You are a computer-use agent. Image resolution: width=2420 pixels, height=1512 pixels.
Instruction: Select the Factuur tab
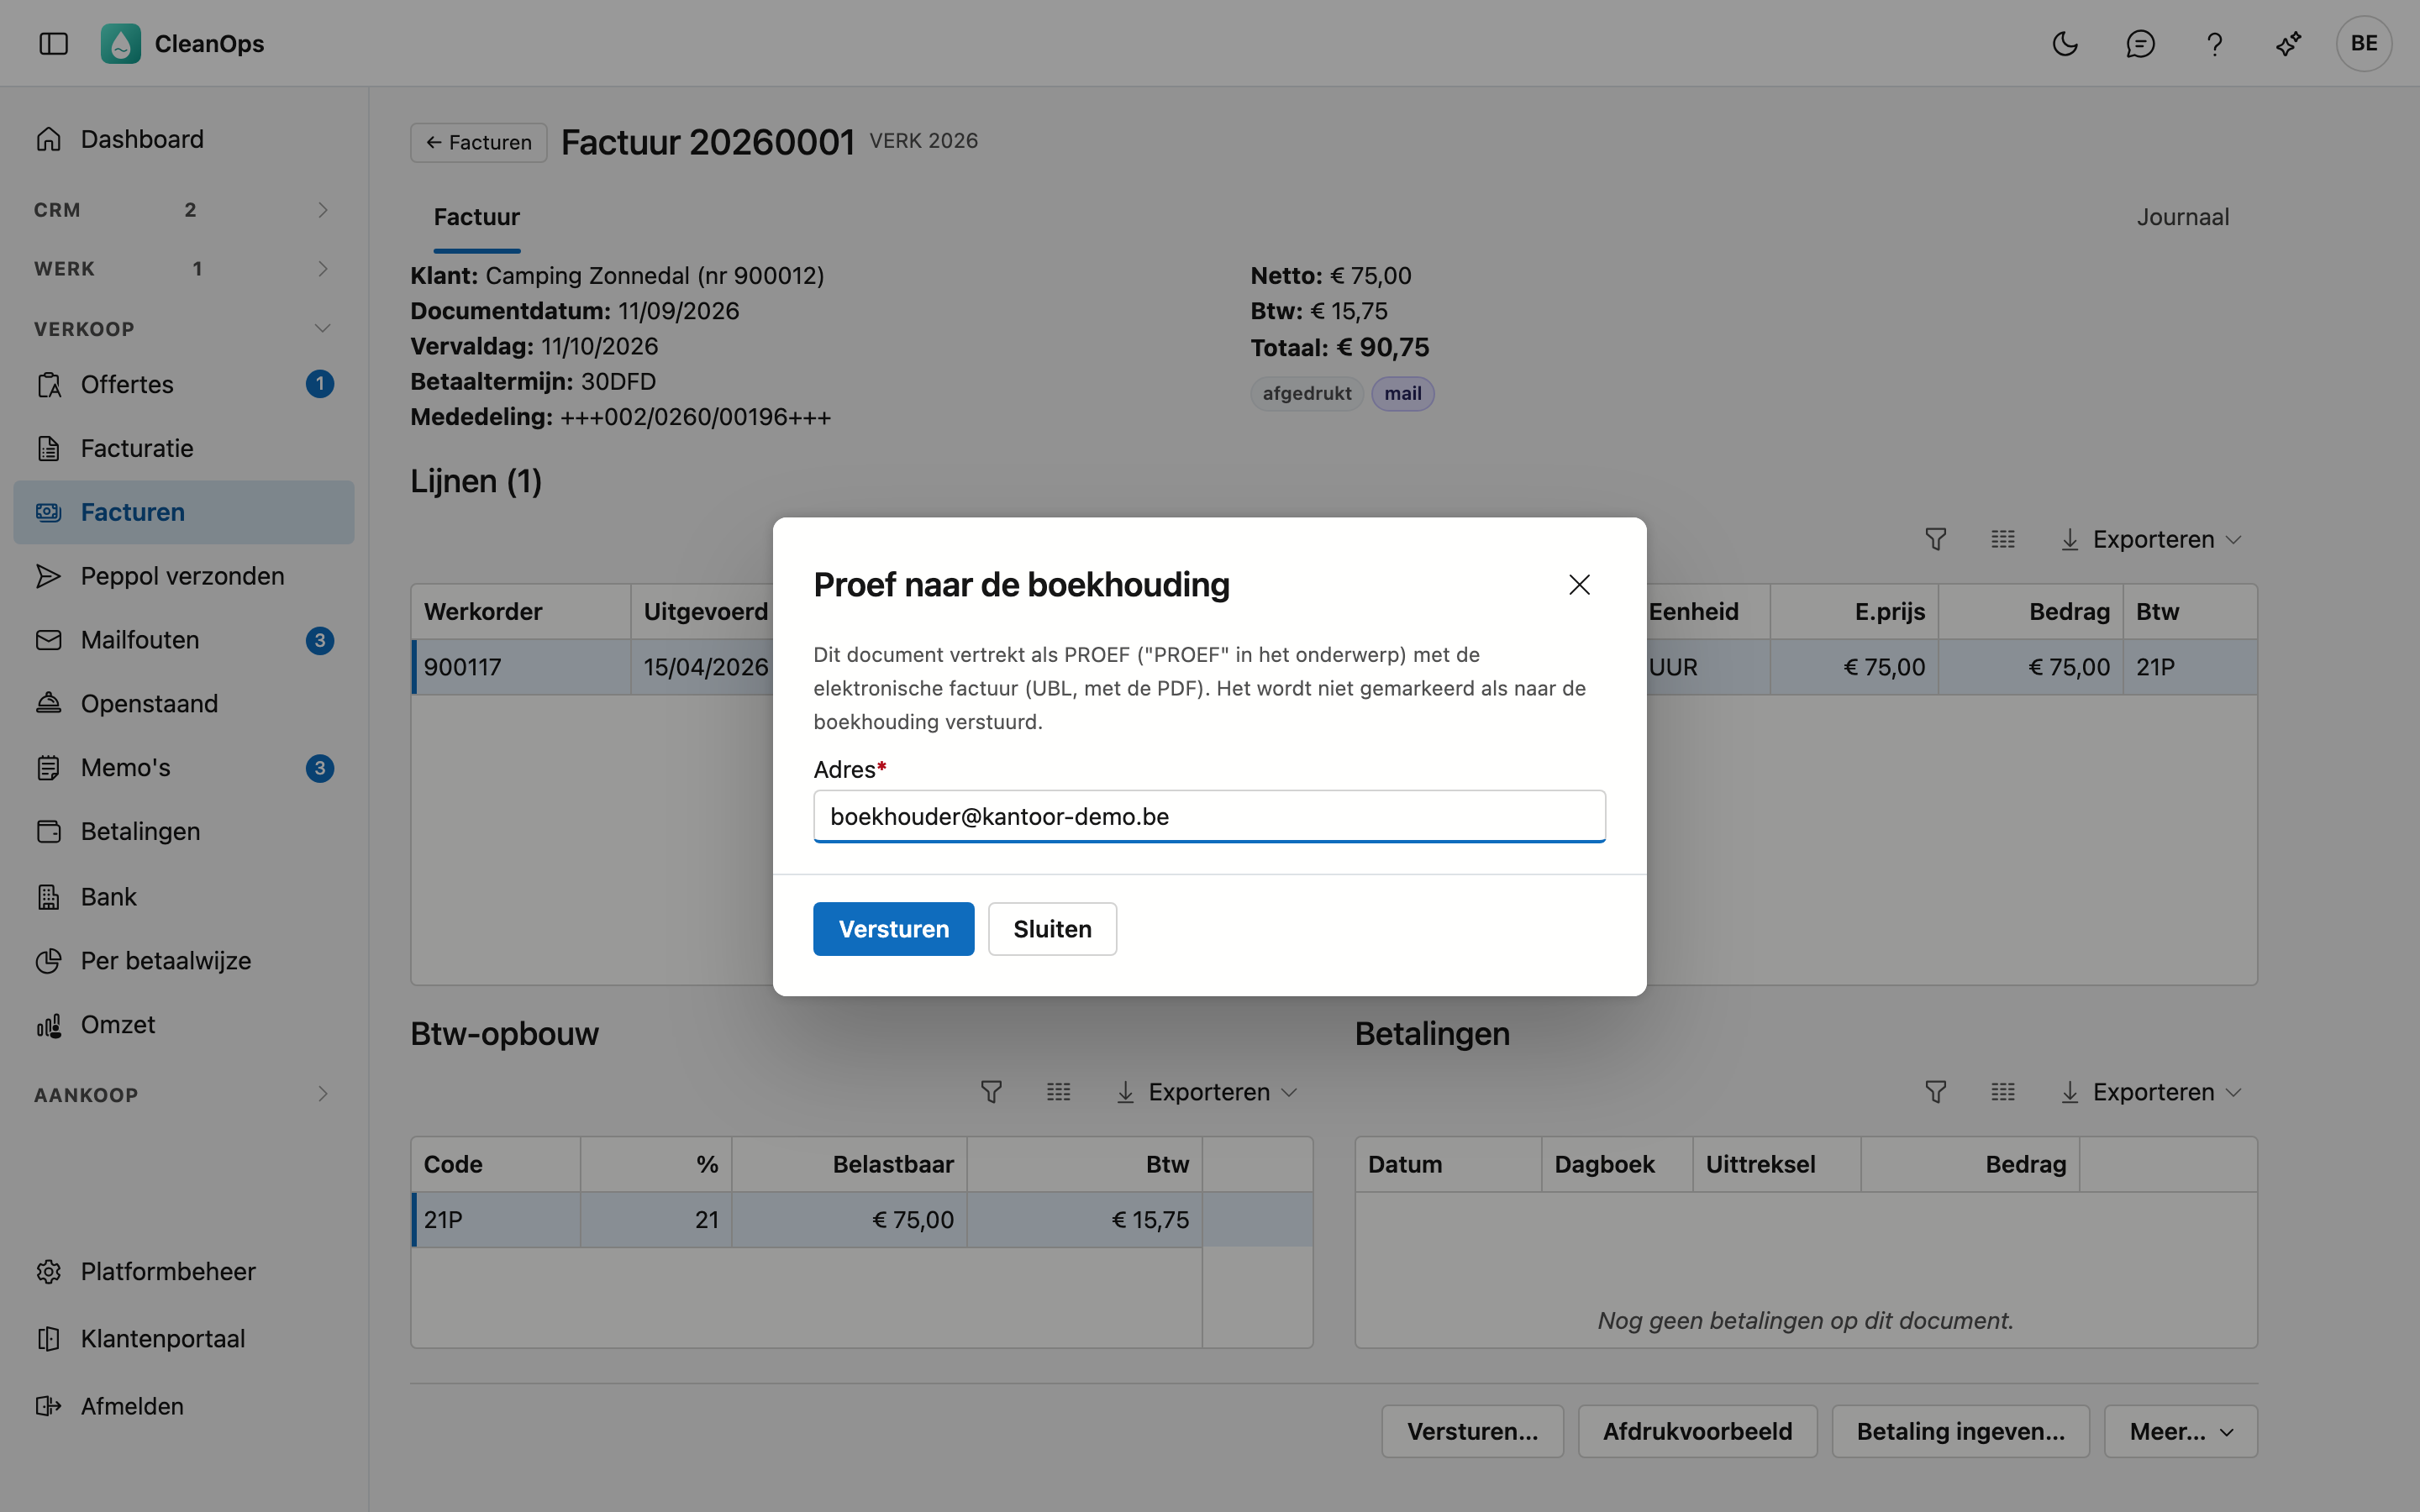[x=477, y=217]
